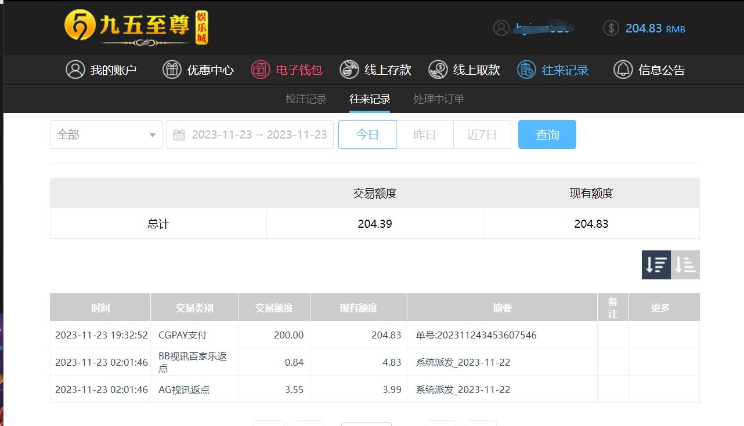Click the 交易额度 header in summary table
The image size is (744, 426).
(x=375, y=194)
